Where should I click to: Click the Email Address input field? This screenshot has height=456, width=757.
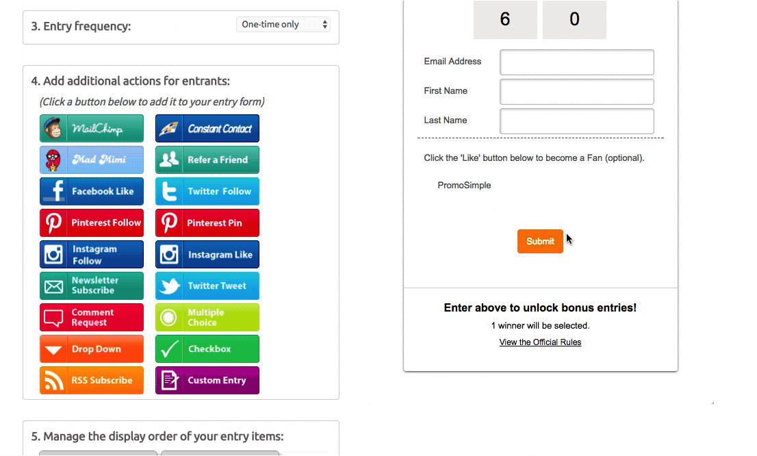(576, 62)
